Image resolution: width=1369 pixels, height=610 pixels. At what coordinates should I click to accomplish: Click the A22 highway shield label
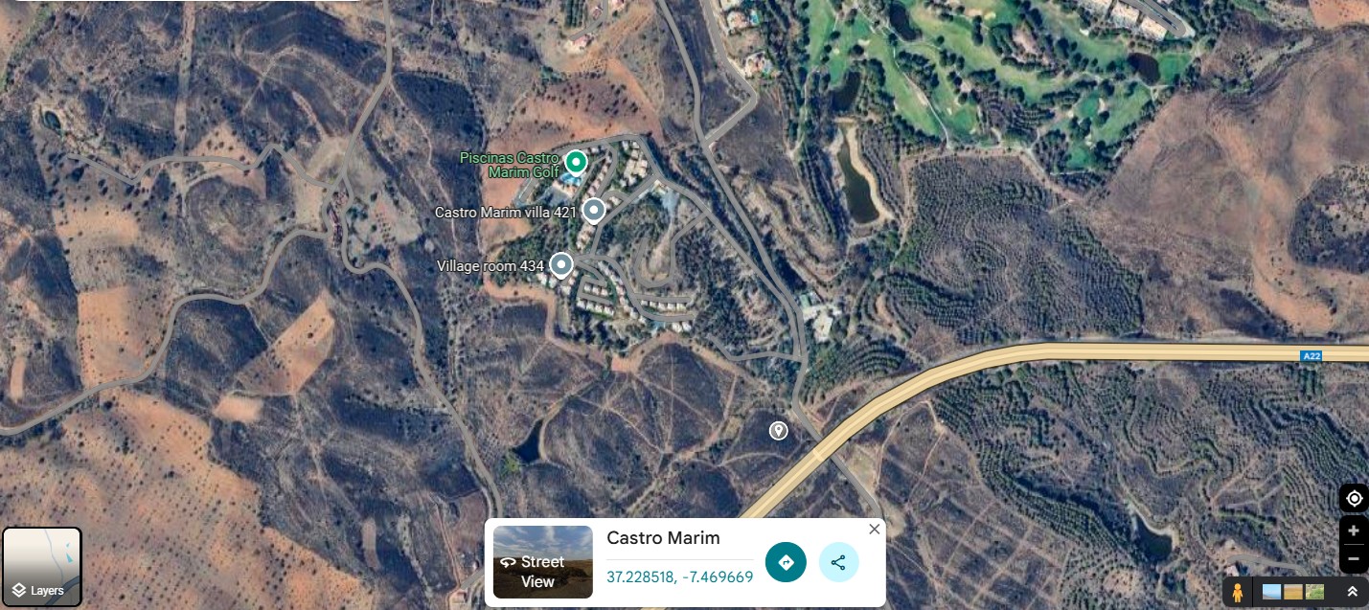[1311, 356]
